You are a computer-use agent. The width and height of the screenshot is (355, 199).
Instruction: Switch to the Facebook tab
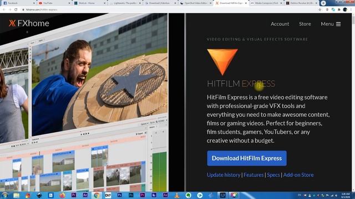[18, 3]
